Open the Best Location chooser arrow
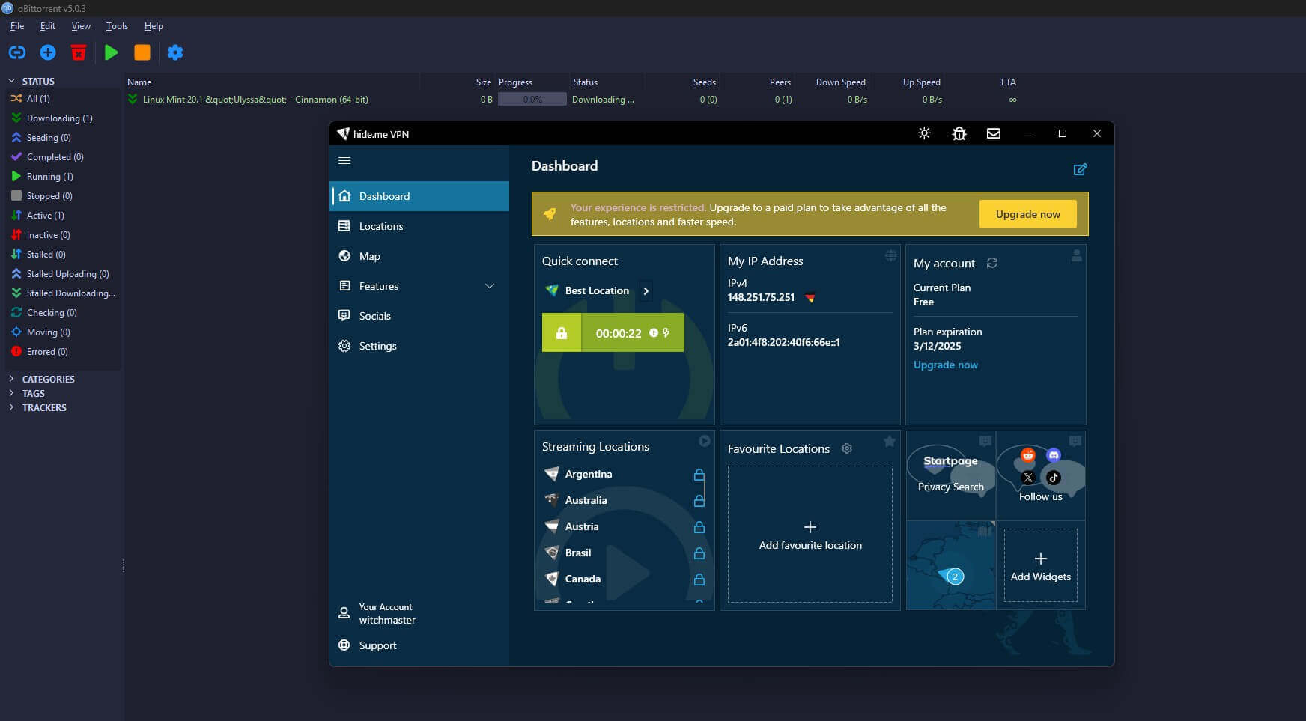Screen dimensions: 1306x721 tap(646, 290)
